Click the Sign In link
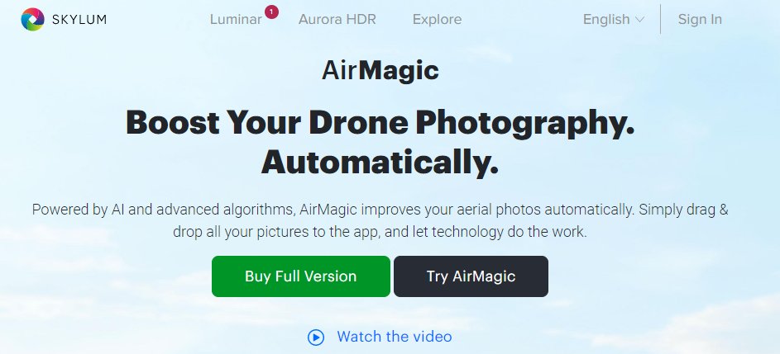The width and height of the screenshot is (780, 354). pos(700,19)
